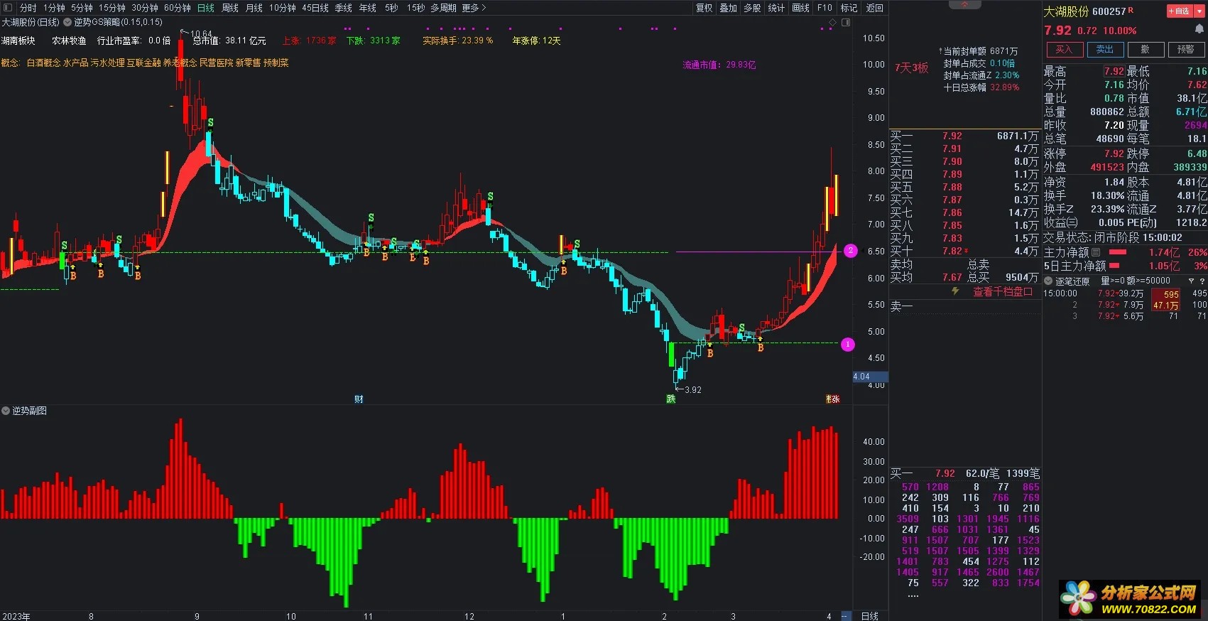
Task: Click the 卖出 sell button
Action: click(1105, 50)
